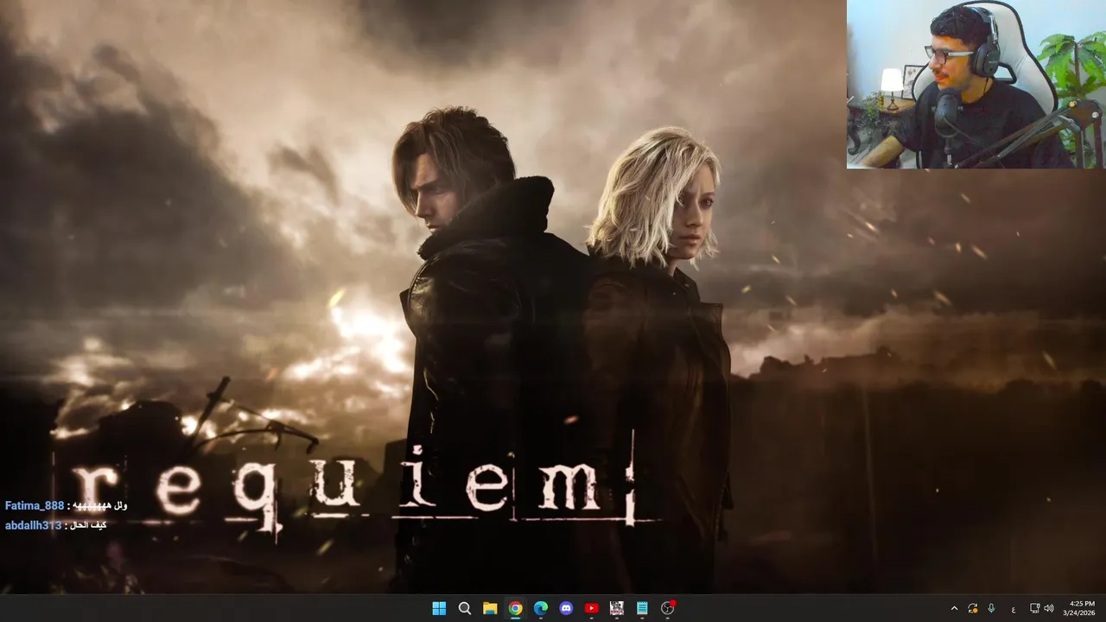The height and width of the screenshot is (622, 1106).
Task: Click the streamer webcam overlay
Action: (976, 84)
